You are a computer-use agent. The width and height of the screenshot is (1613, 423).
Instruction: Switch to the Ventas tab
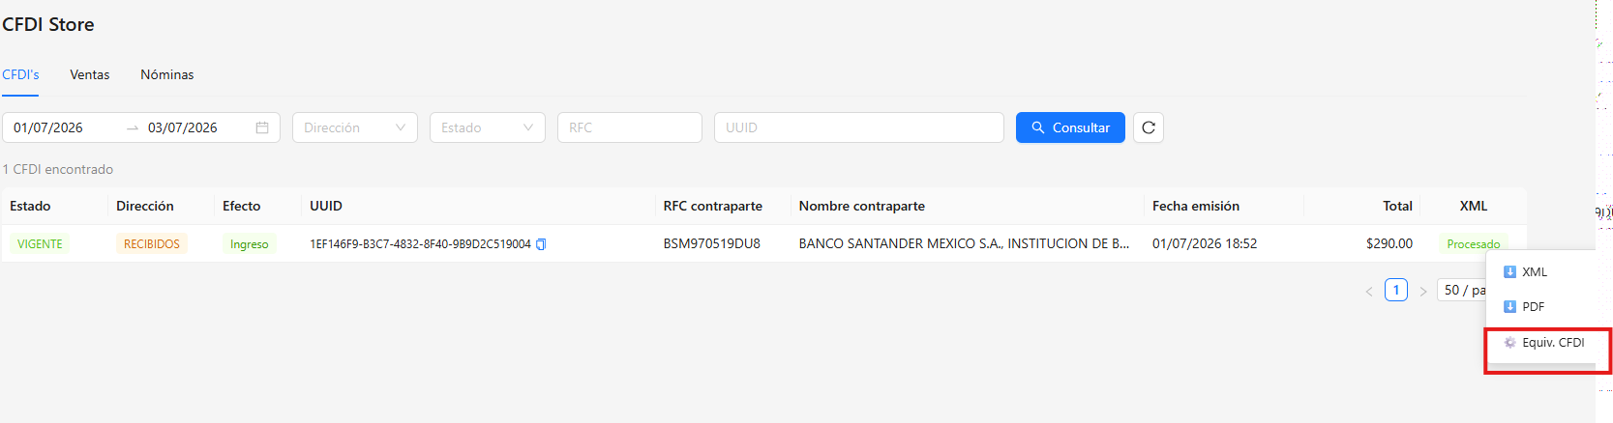click(x=90, y=74)
